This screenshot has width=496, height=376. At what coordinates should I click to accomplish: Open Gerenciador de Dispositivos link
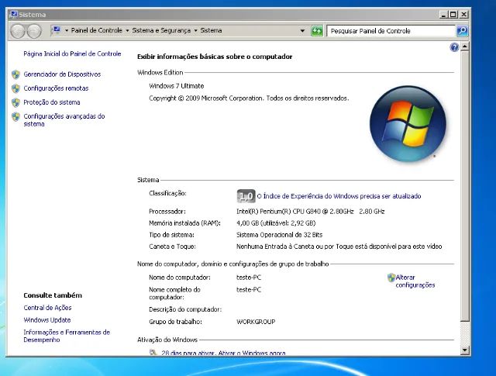pyautogui.click(x=62, y=74)
